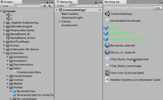Select FTail_Demo_LeverUsage script icon
Screen dimensions: 163x100
[x=107, y=66]
